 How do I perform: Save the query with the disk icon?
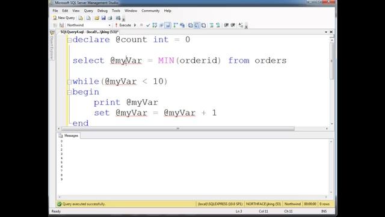103,18
